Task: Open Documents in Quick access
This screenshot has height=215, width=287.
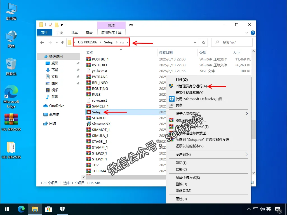Action: point(55,76)
